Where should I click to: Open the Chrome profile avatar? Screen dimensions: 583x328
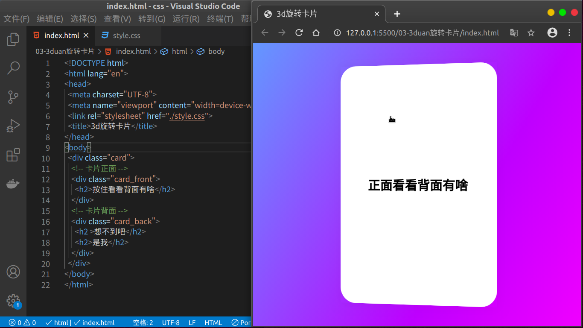pos(552,32)
